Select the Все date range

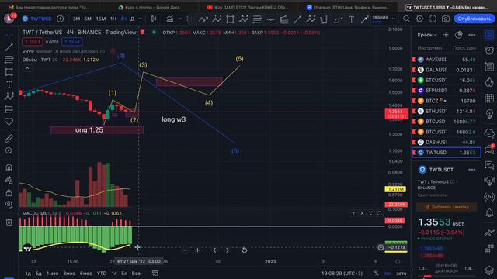pyautogui.click(x=136, y=274)
